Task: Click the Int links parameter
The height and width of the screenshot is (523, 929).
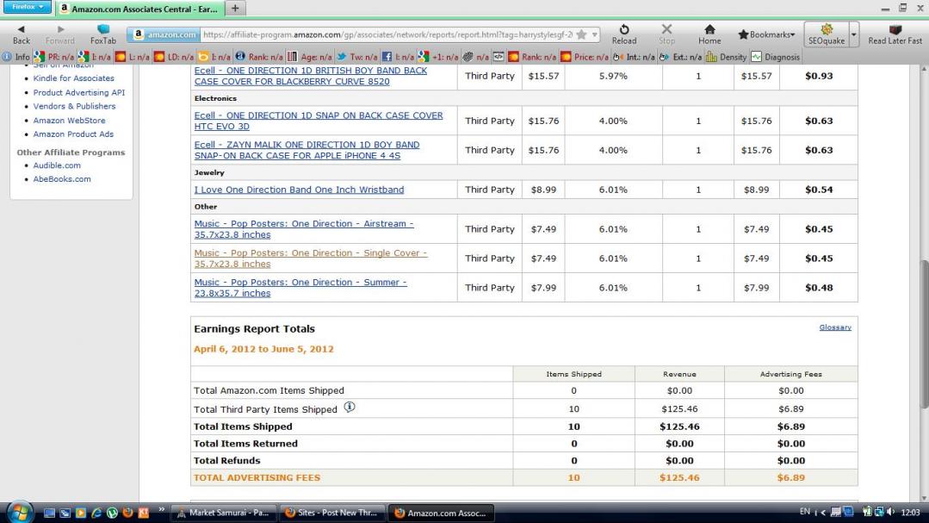Action: click(634, 57)
